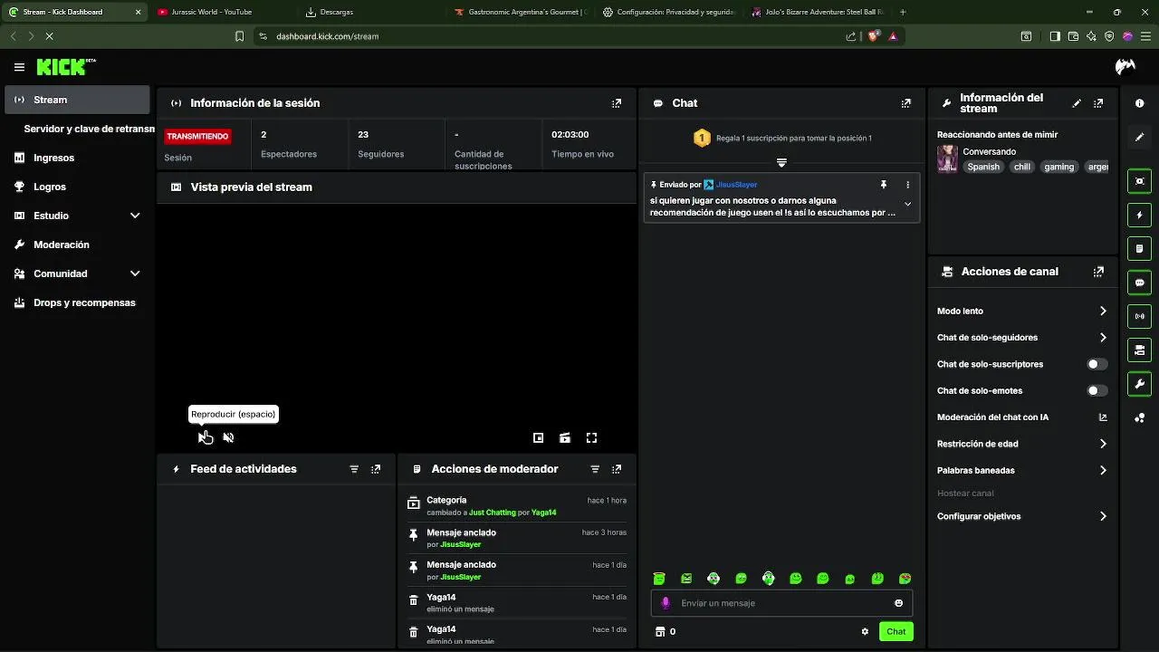Screen dimensions: 1159x652
Task: Pop out the Chat panel
Action: click(905, 103)
